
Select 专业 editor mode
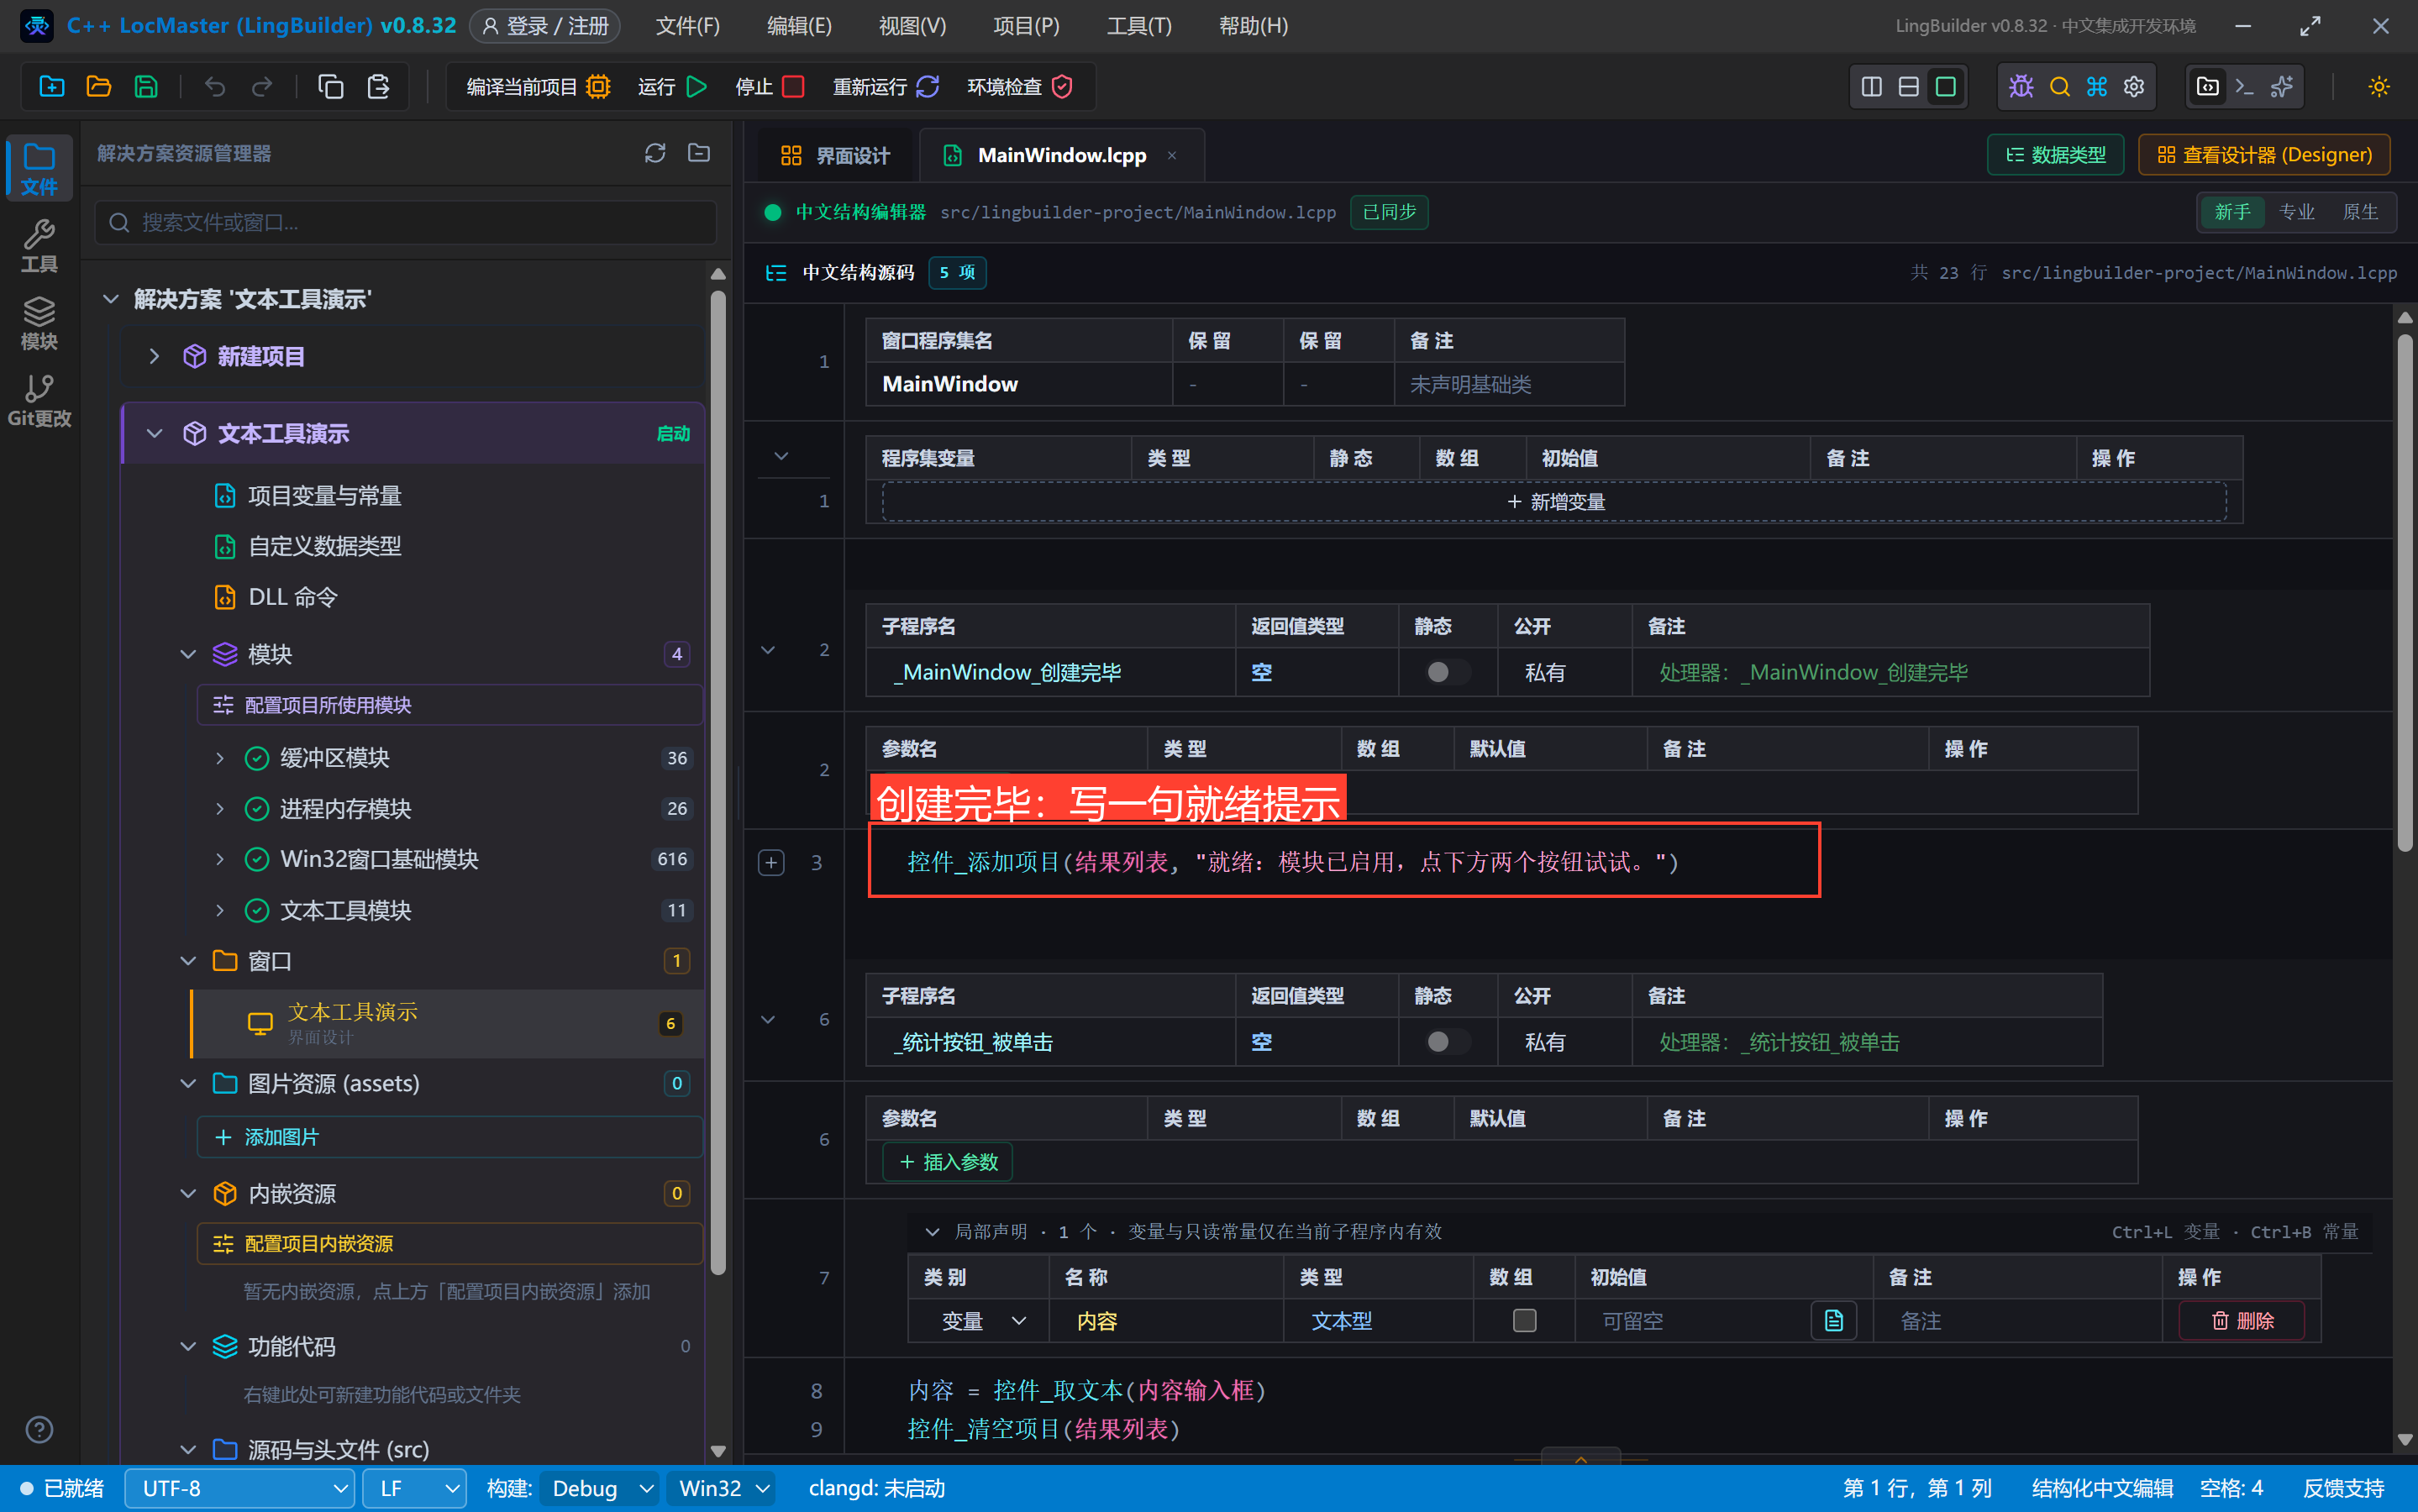tap(2297, 212)
